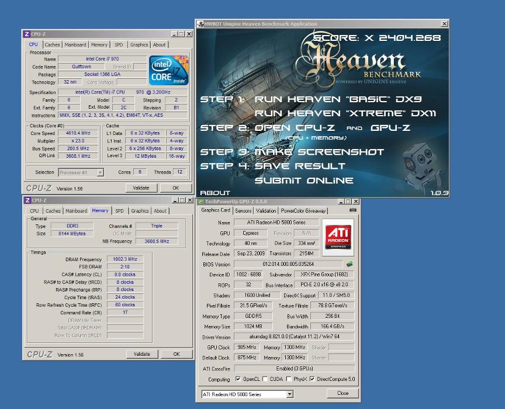Click Run Heaven "Basic" DX9
This screenshot has width=505, height=409.
(x=338, y=99)
